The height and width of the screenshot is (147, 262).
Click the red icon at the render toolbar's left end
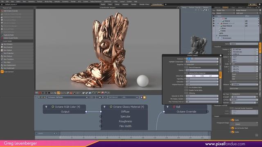coord(40,93)
